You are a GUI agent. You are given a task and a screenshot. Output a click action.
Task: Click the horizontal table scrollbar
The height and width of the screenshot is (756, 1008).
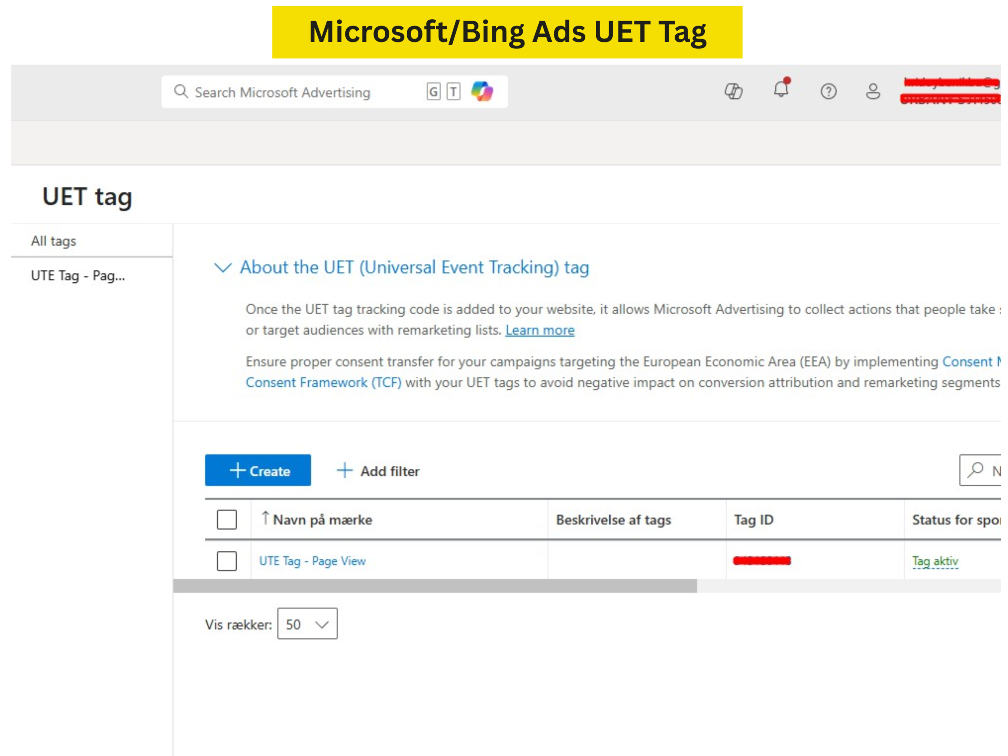435,586
